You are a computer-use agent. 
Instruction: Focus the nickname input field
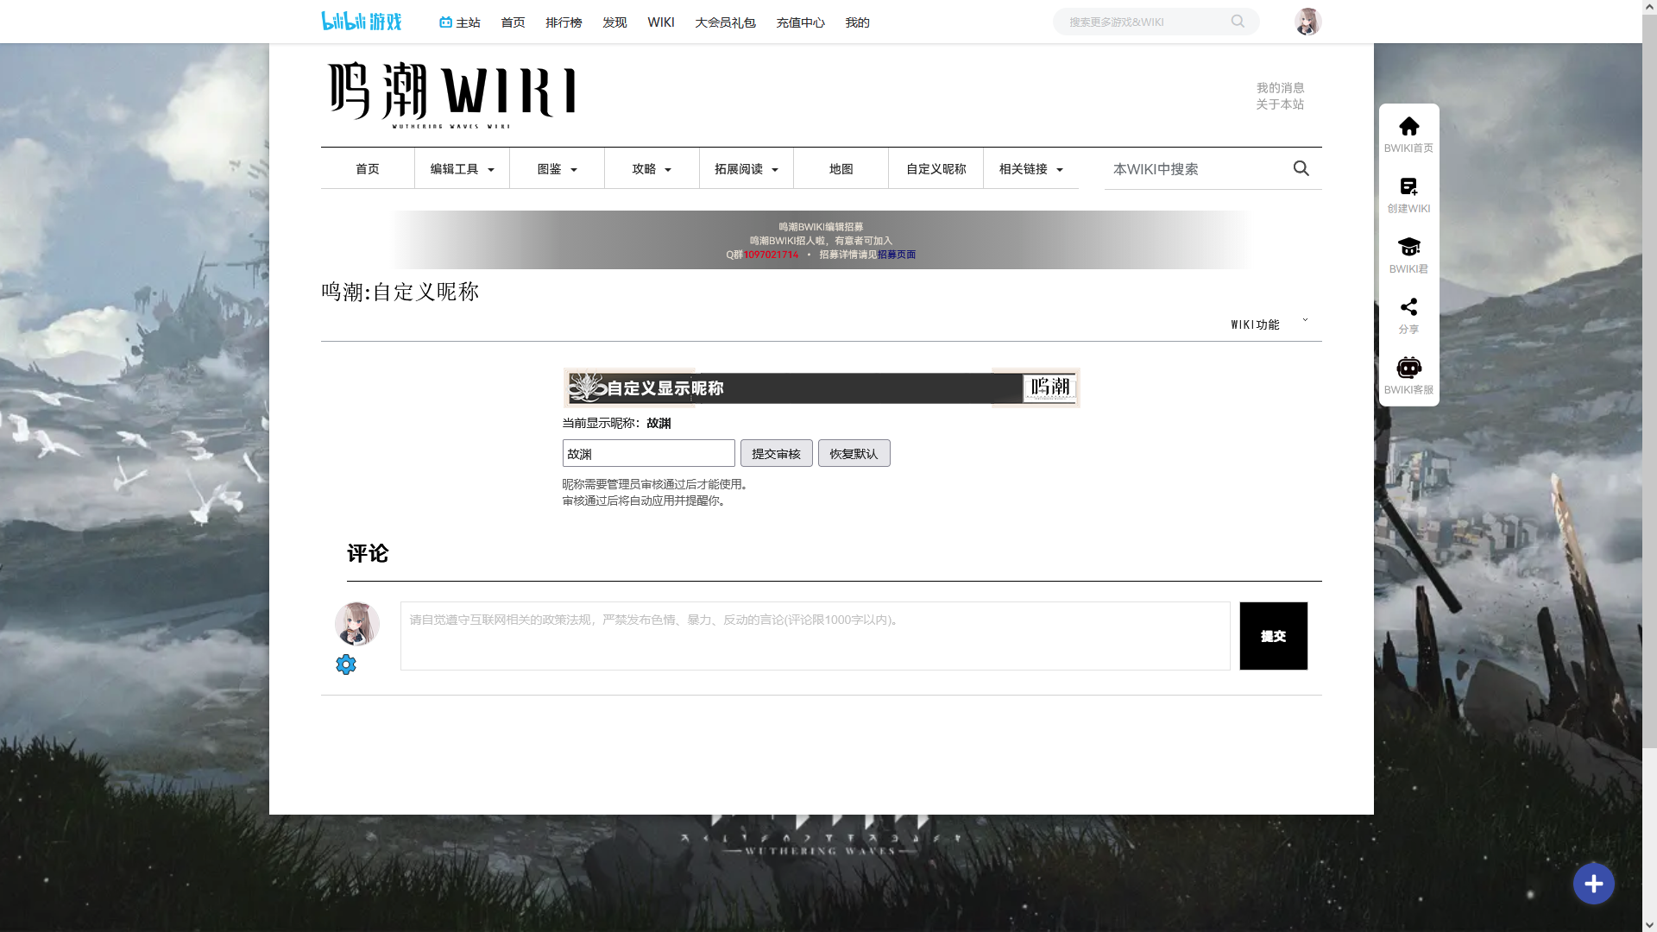[x=649, y=453]
